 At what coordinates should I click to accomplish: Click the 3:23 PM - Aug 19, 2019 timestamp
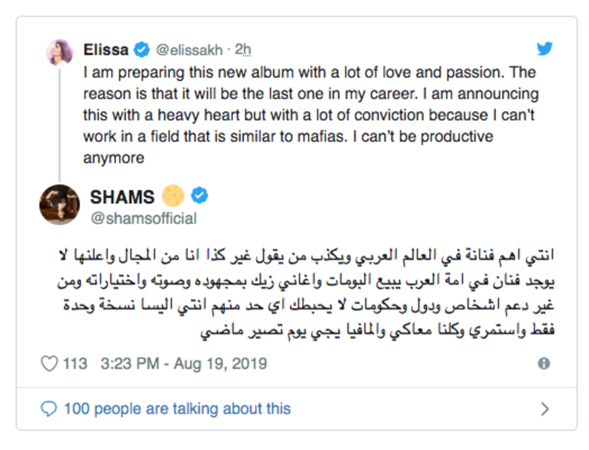click(184, 364)
